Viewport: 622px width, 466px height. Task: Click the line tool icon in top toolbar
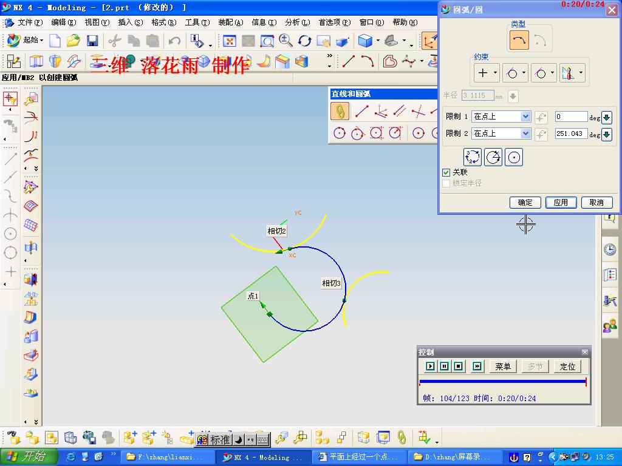(349, 61)
